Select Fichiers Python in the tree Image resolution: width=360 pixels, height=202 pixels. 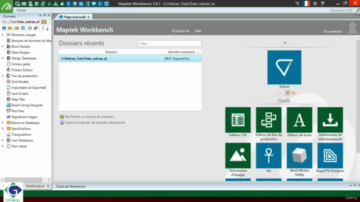(22, 70)
